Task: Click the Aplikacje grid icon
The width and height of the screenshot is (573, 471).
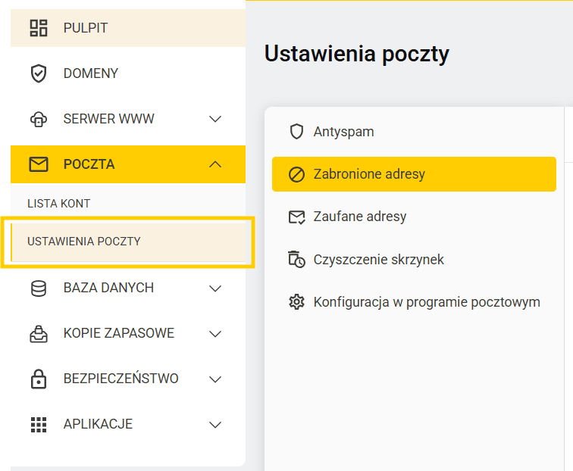Action: (x=39, y=425)
